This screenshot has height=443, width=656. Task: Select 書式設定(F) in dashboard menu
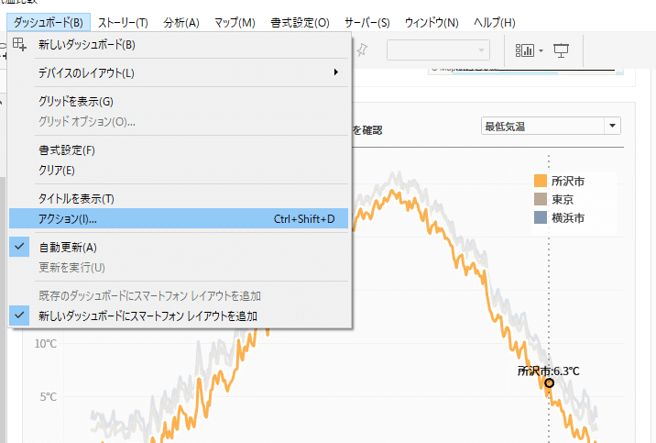[x=179, y=150]
